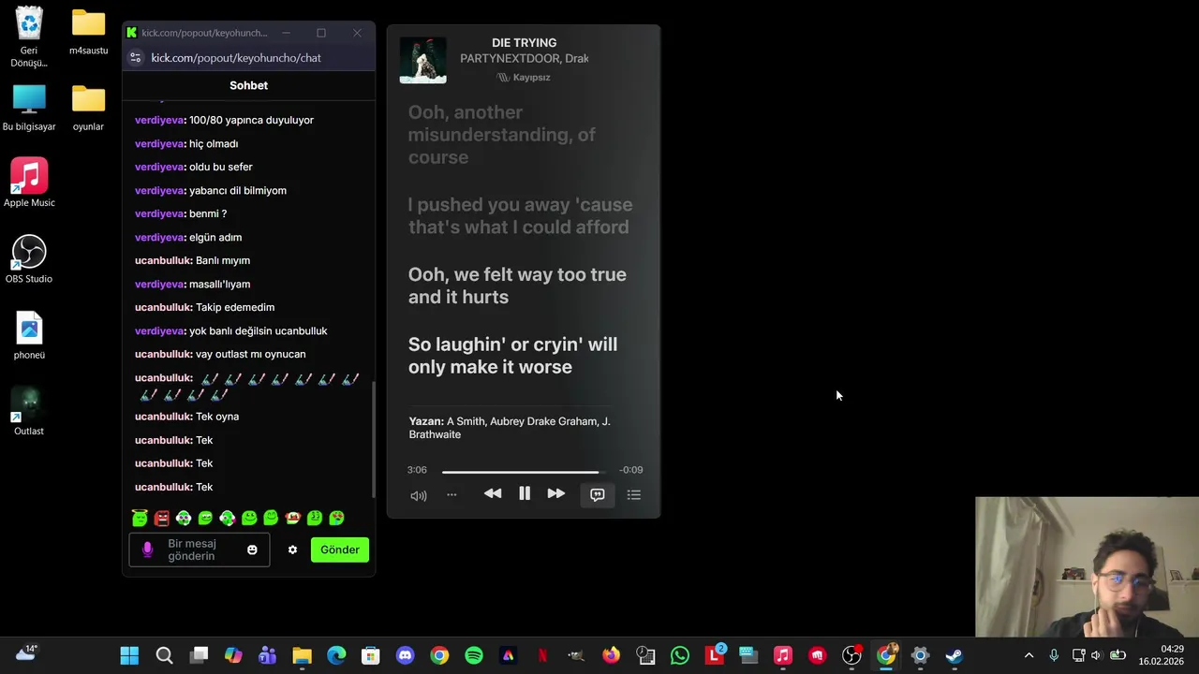Click the volume speaker icon in music player
This screenshot has height=674, width=1199.
coord(419,495)
